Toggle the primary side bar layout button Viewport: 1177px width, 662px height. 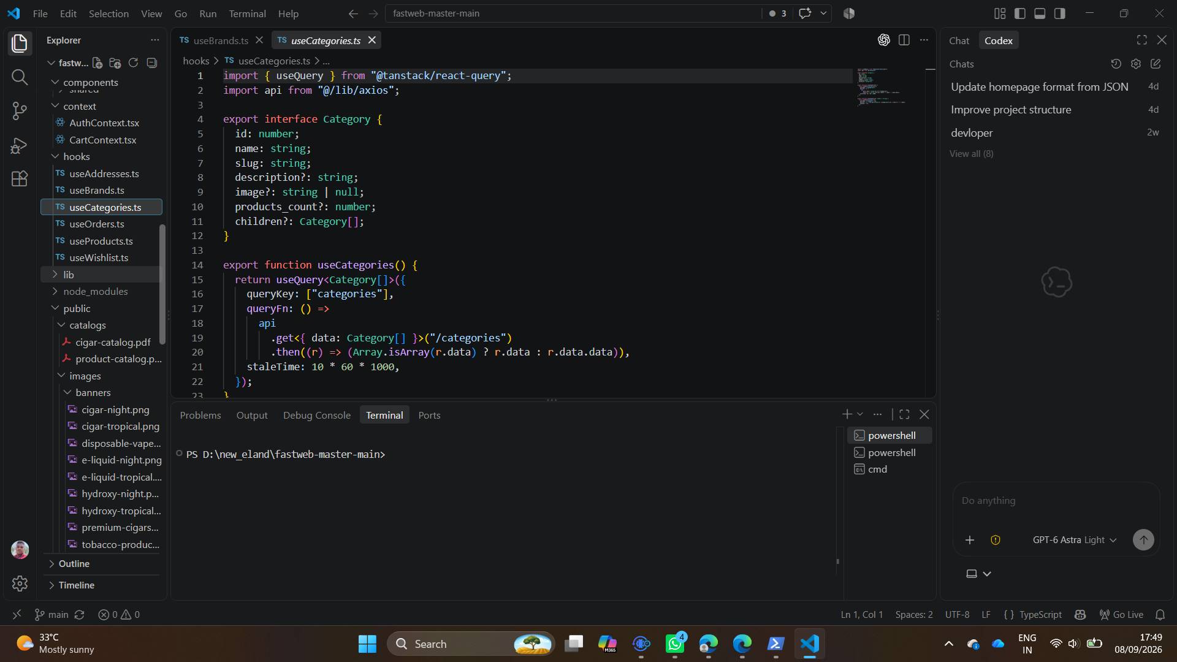point(1020,13)
